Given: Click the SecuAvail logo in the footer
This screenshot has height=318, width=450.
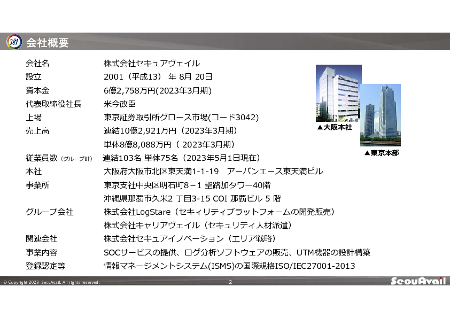Looking at the screenshot, I should 418,282.
